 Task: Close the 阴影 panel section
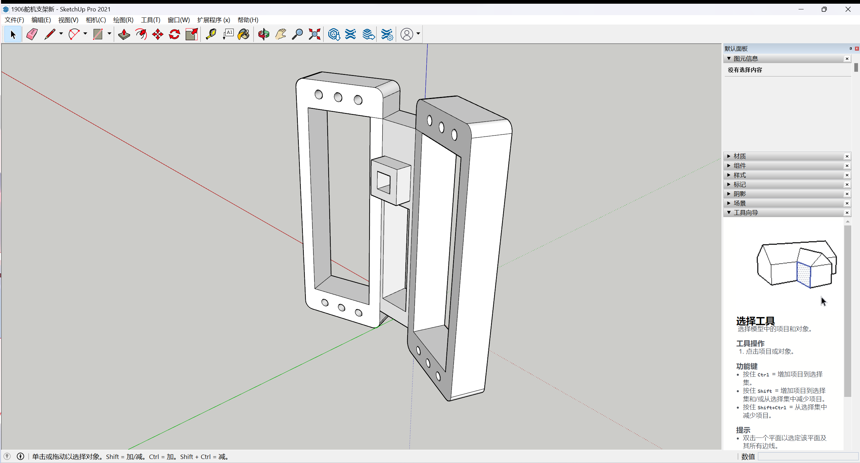(x=847, y=194)
